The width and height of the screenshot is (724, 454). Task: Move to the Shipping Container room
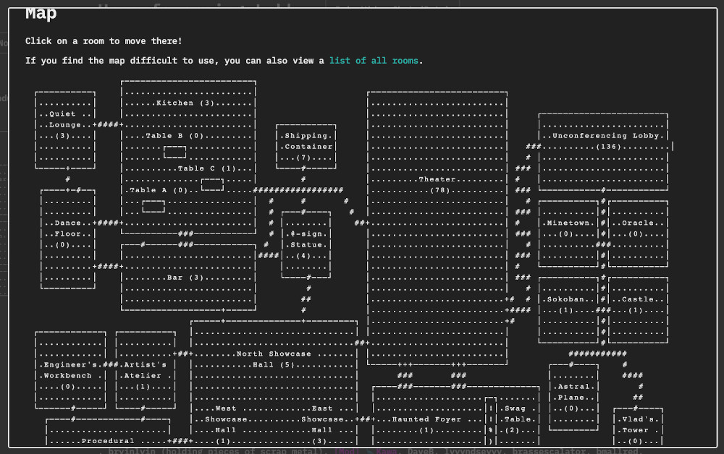click(306, 147)
